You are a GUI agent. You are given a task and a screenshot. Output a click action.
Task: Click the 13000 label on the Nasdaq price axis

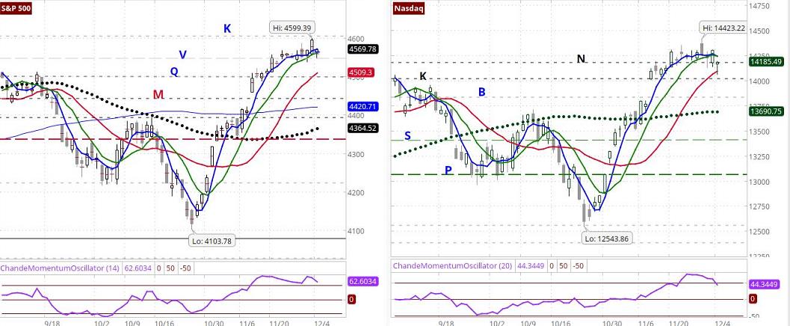tap(760, 182)
